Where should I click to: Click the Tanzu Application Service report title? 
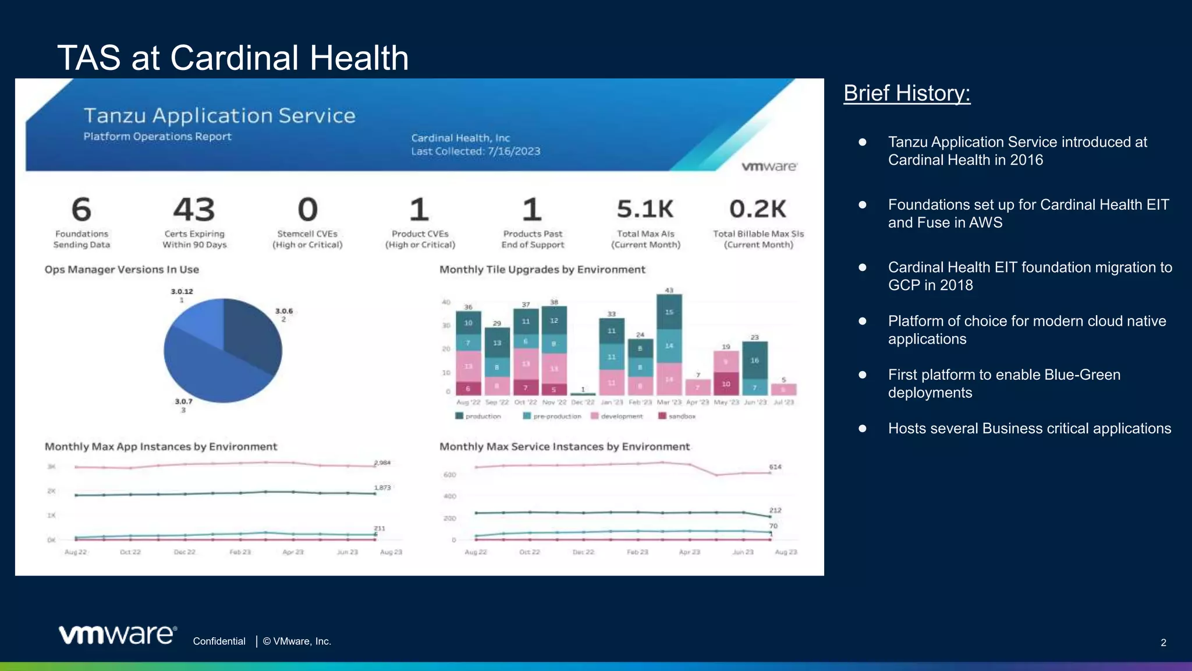point(219,115)
